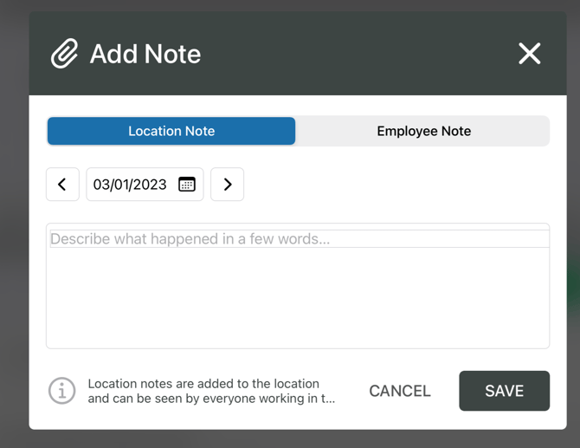Click the 'Add Note' dialog title

coord(145,54)
